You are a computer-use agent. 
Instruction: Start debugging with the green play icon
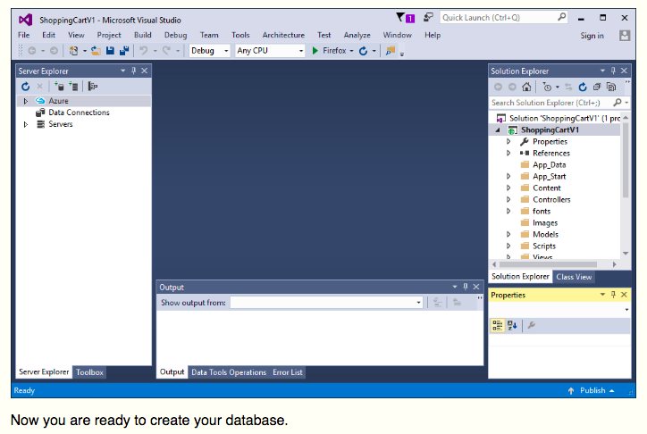(x=315, y=51)
